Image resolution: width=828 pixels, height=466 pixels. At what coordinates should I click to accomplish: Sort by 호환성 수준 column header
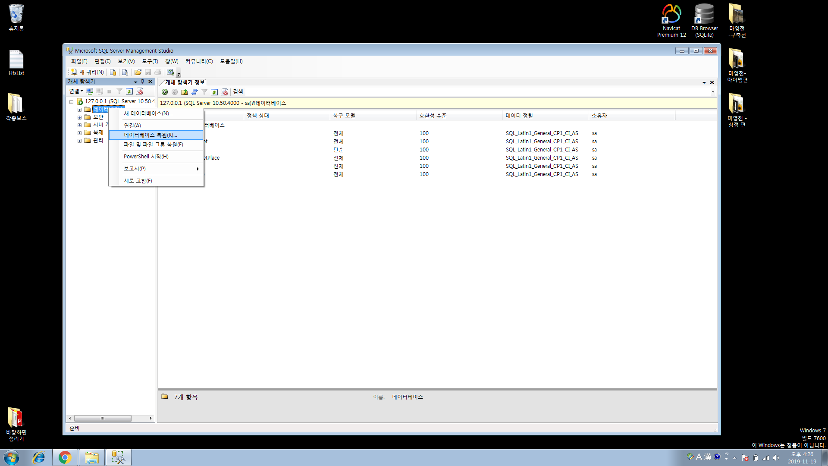pos(459,116)
